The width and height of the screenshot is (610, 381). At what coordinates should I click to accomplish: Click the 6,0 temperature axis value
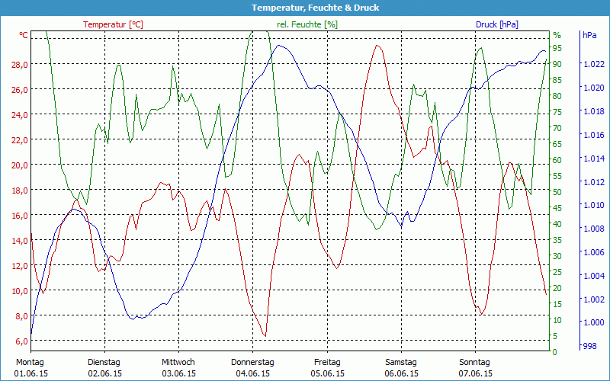[21, 341]
